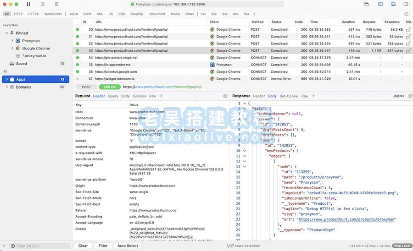Add a new Response tab with plus
The height and width of the screenshot is (251, 413).
pos(313,96)
